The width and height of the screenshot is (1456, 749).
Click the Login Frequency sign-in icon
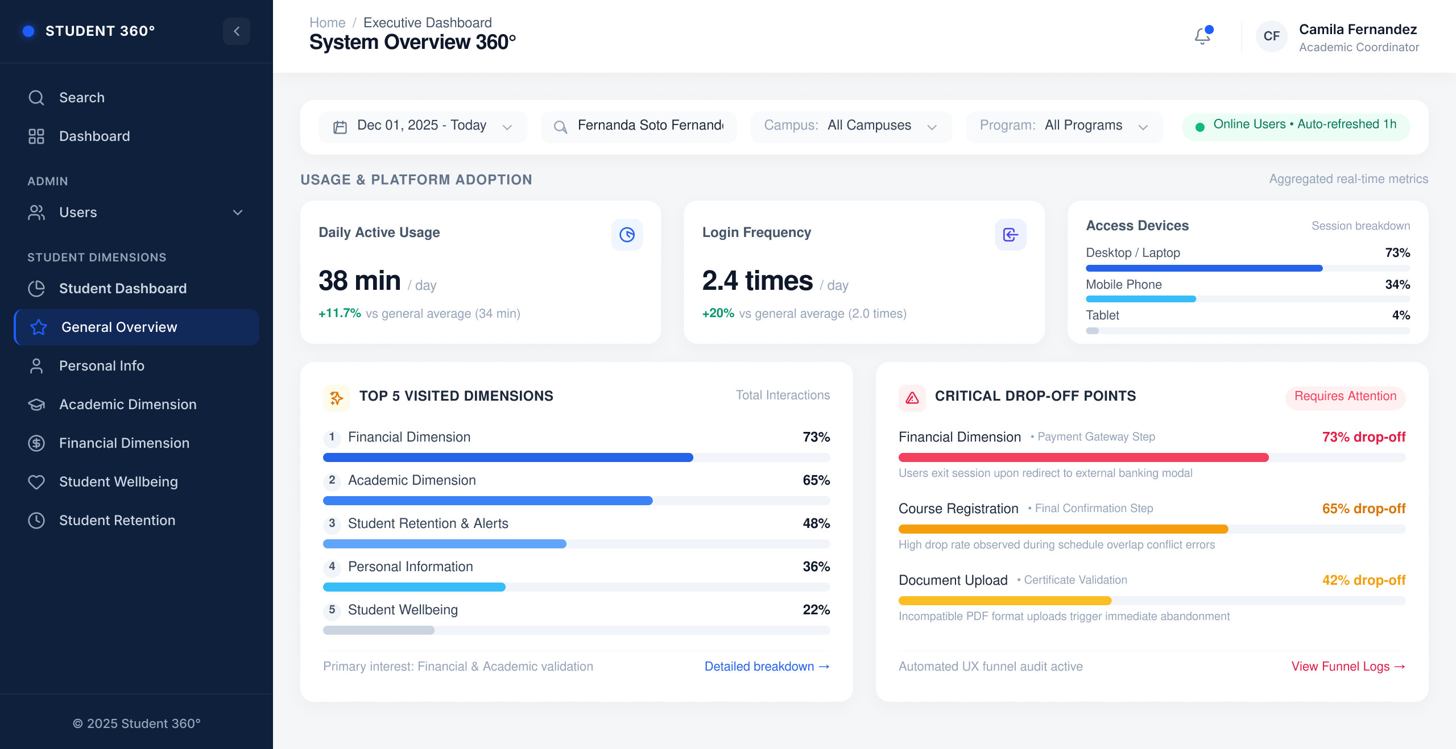(1011, 235)
